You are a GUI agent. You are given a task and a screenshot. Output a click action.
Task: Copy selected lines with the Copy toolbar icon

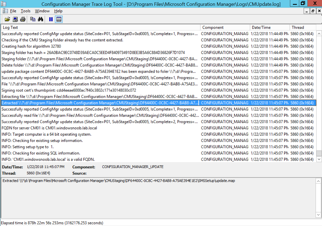(33, 19)
